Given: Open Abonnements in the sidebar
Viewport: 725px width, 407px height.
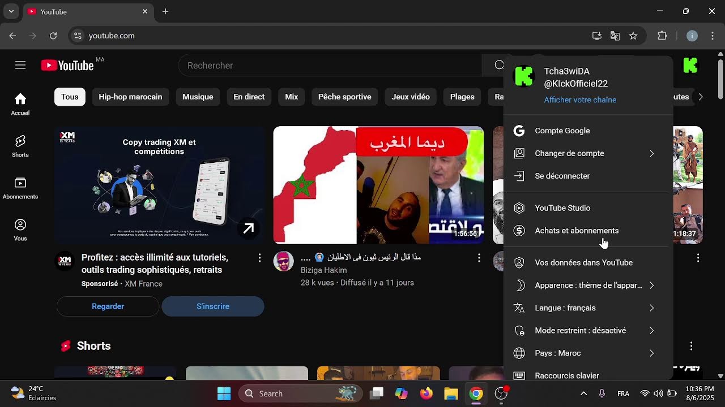Looking at the screenshot, I should point(20,188).
